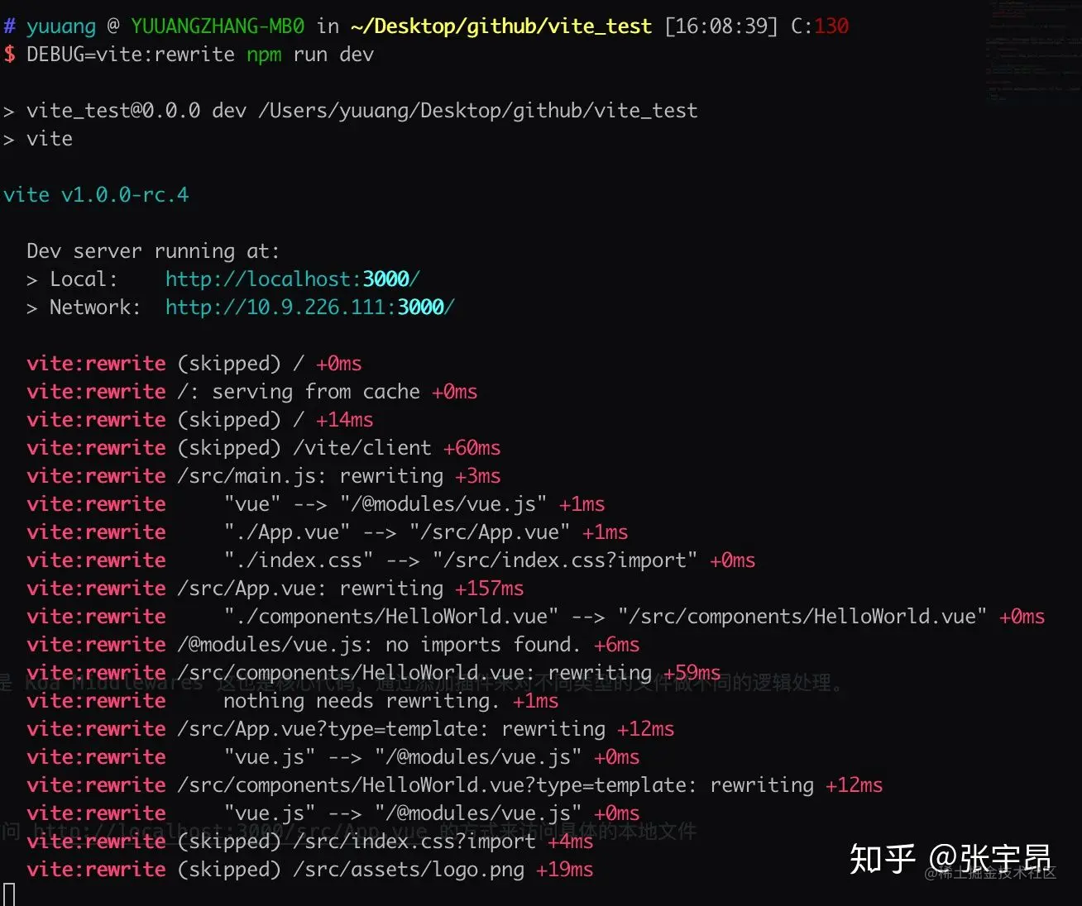This screenshot has width=1082, height=906.
Task: Click the path '~/Desktop/github/vite_test' in prompt
Action: click(x=501, y=26)
